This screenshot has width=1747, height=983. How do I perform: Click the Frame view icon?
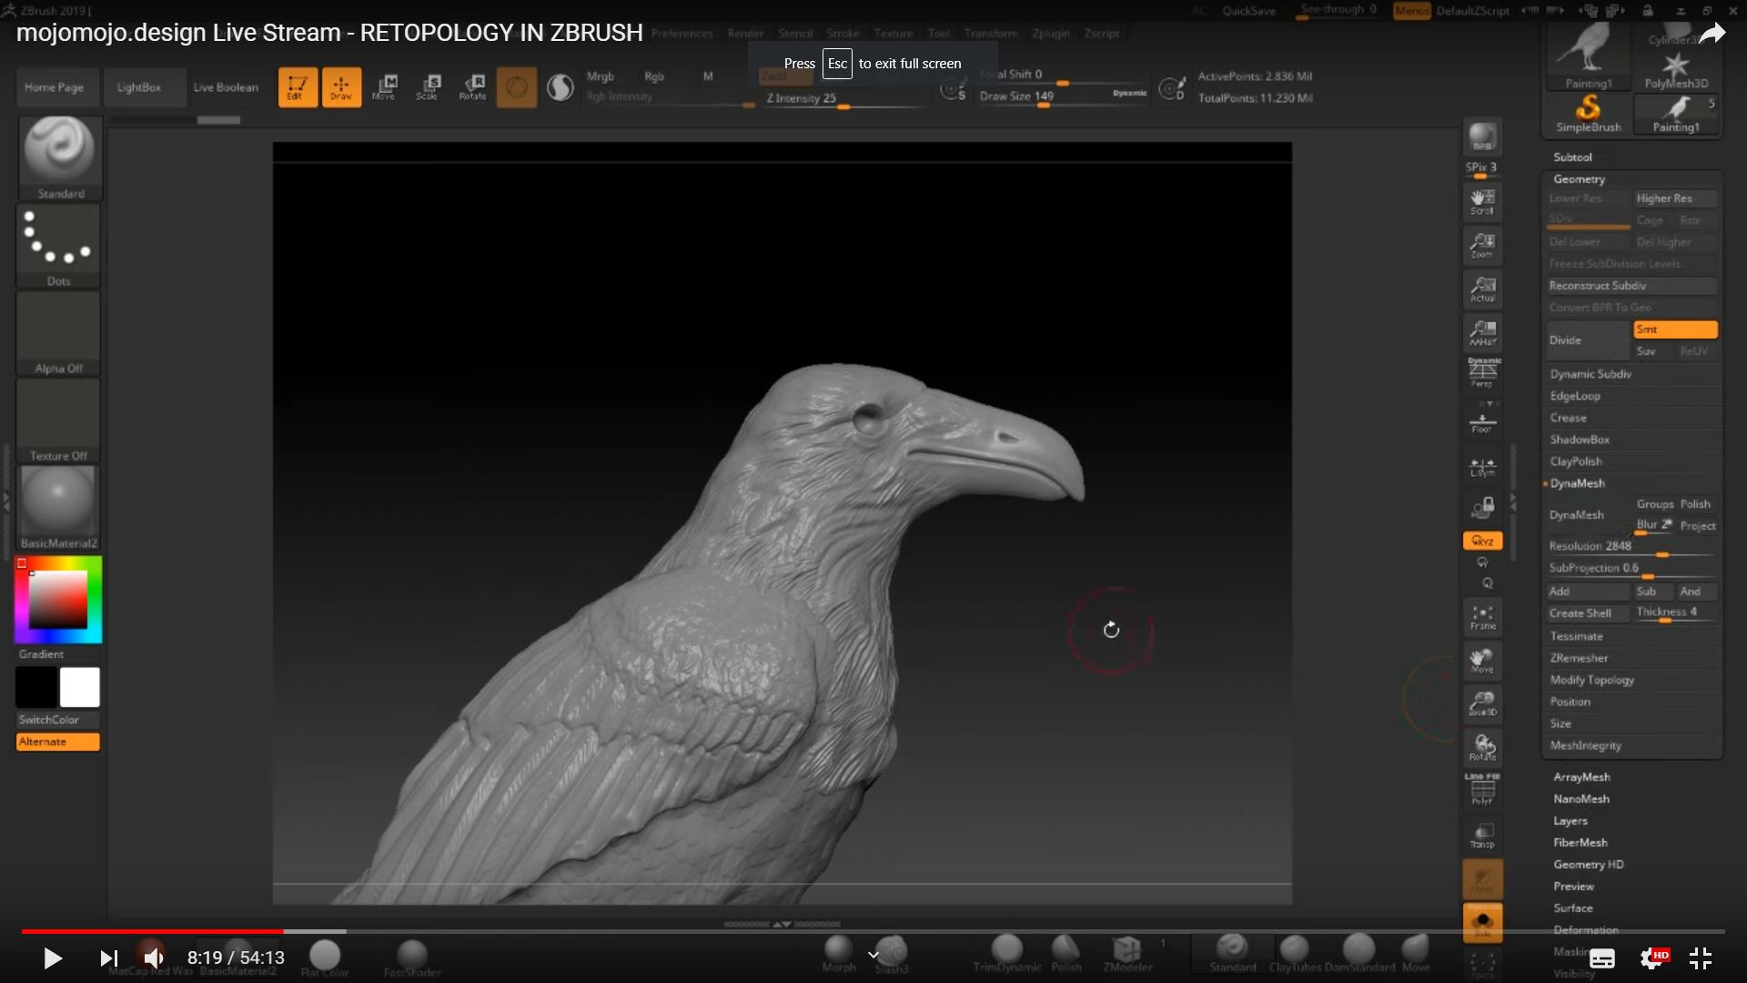click(x=1482, y=617)
